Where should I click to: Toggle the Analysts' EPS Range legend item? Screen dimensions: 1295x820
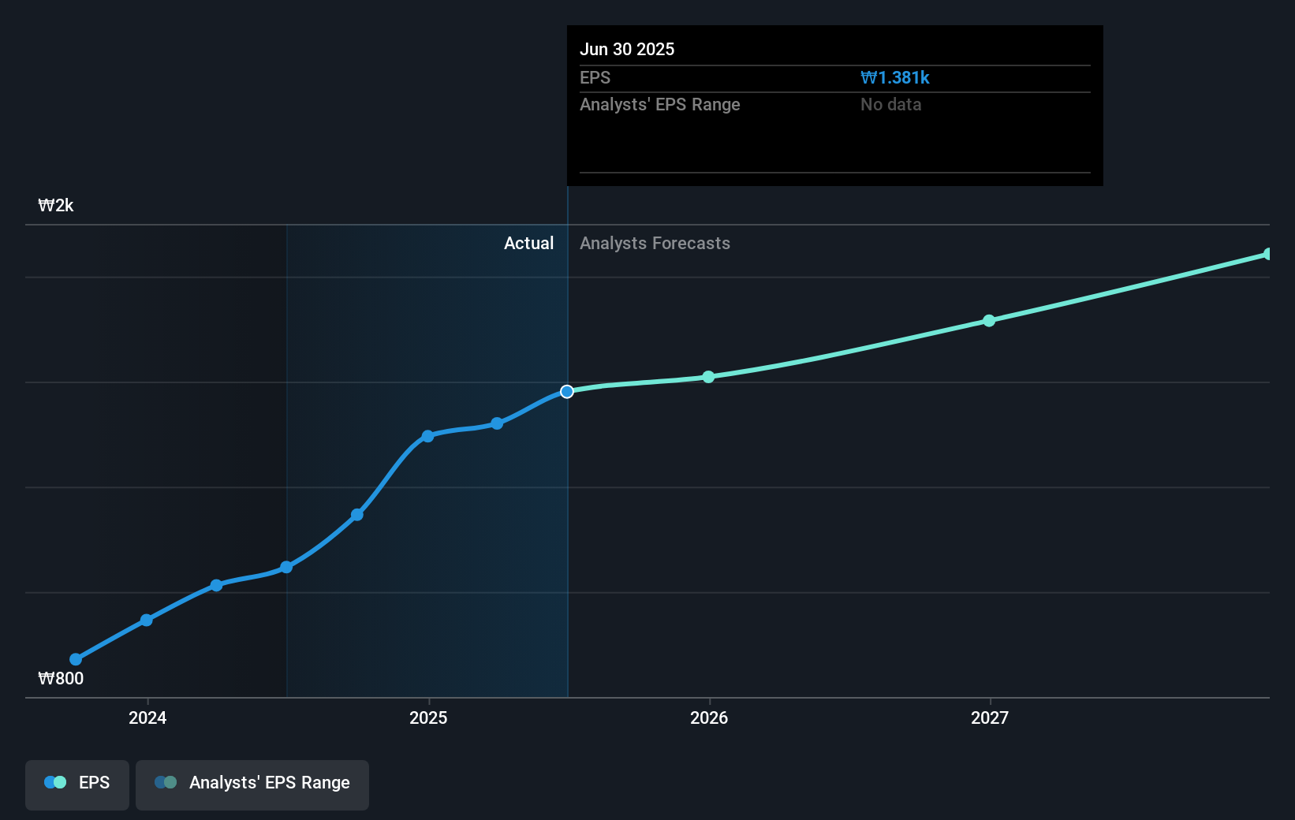click(252, 783)
